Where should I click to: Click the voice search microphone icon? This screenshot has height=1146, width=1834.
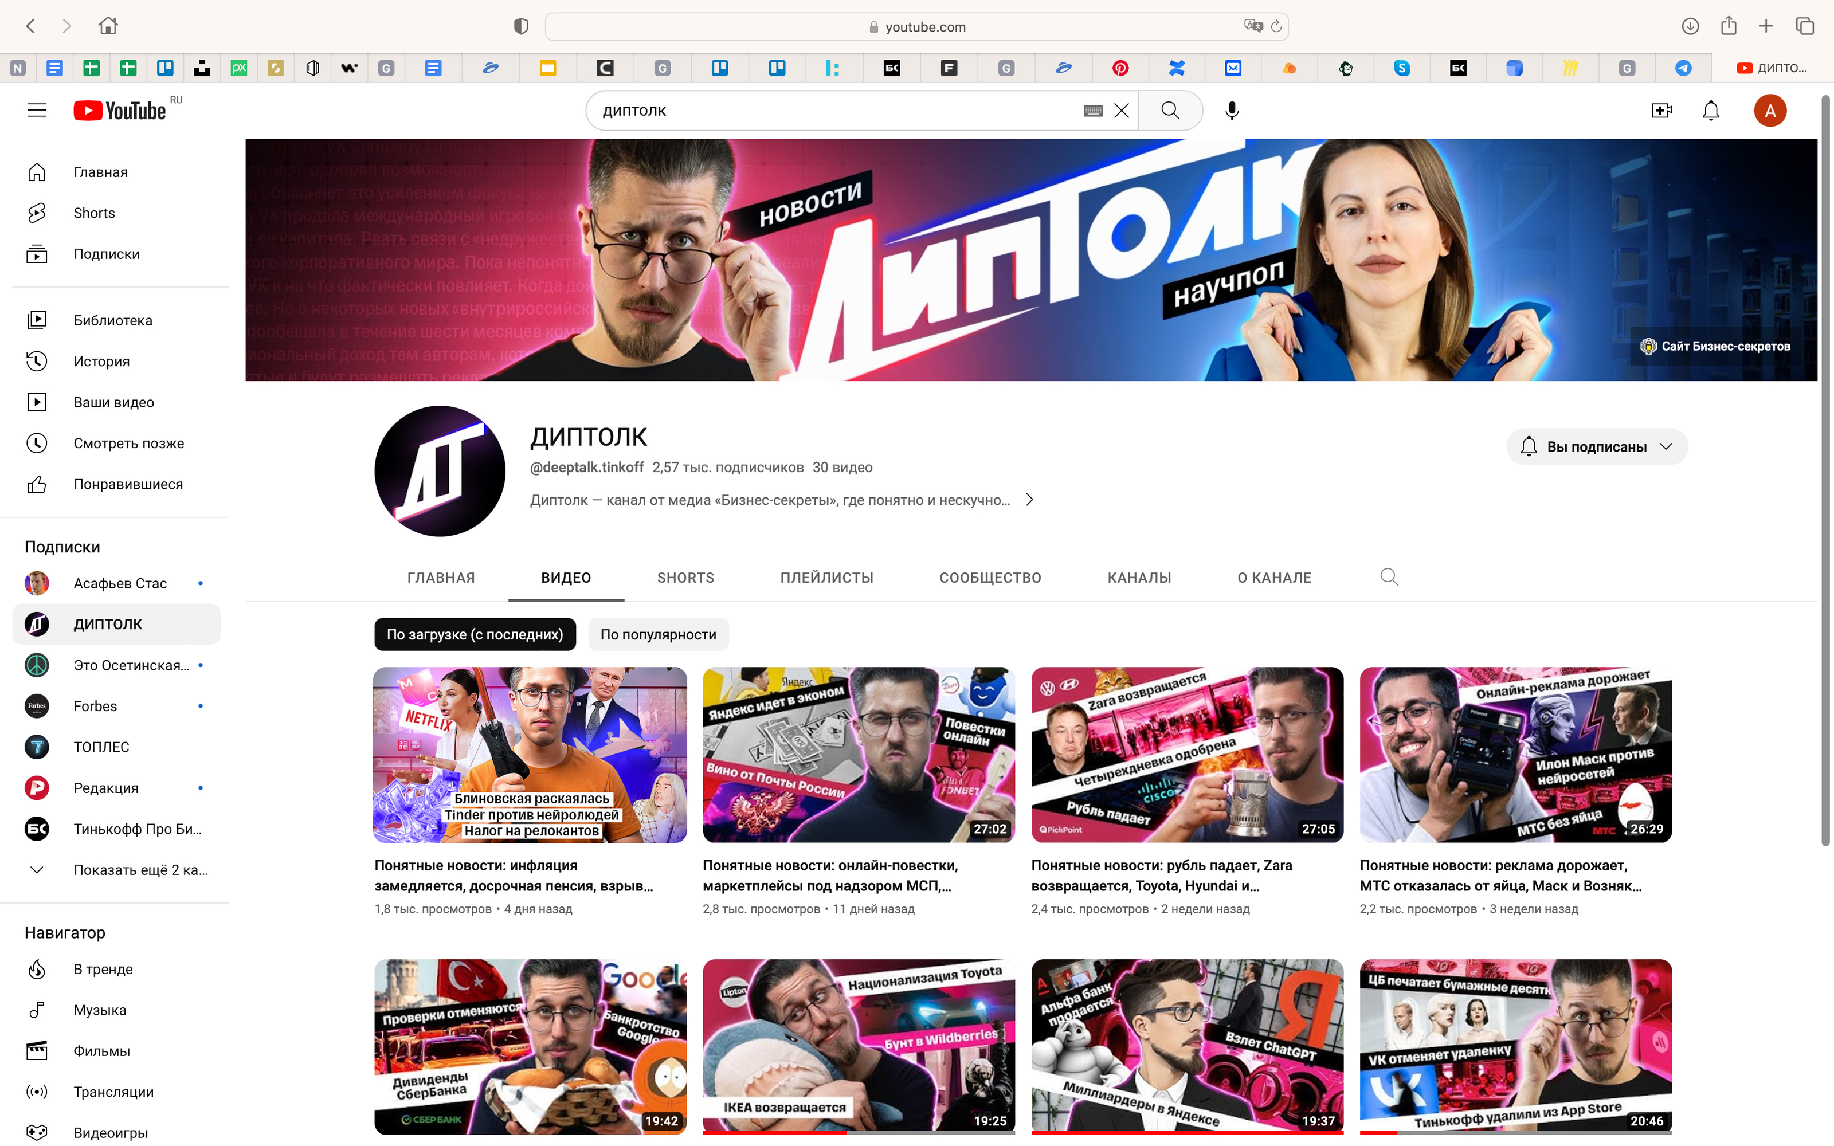1232,111
